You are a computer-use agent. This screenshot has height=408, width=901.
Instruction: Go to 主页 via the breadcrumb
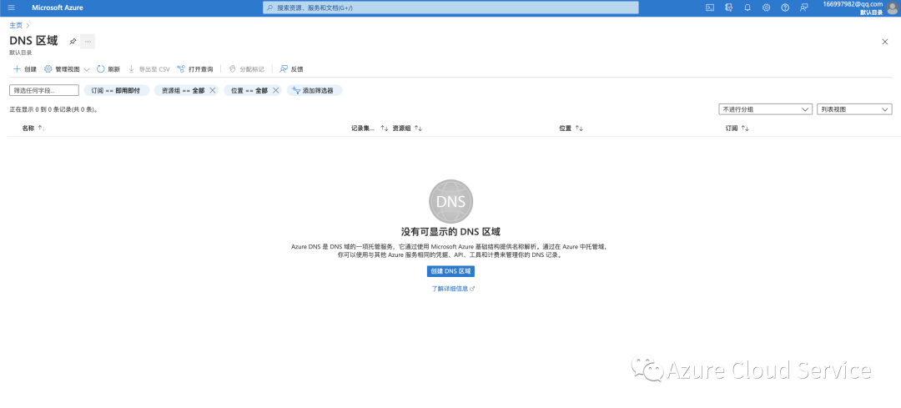pos(16,25)
